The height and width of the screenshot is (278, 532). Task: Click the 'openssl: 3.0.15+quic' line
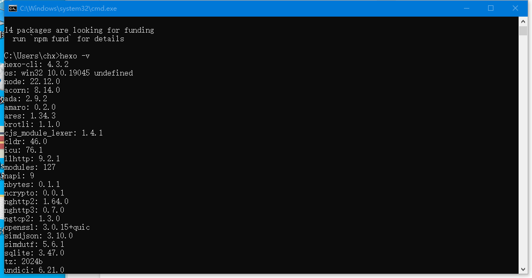coord(47,228)
